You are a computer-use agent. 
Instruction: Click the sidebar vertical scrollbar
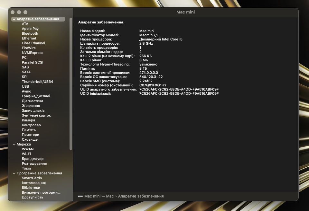pos(71,84)
